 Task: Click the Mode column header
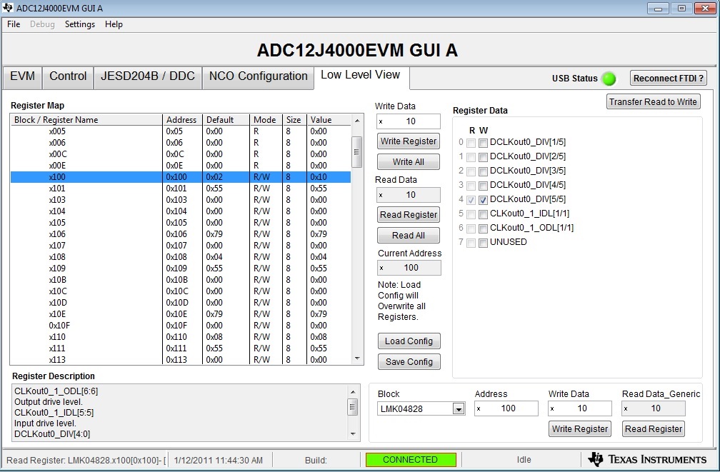tap(266, 120)
